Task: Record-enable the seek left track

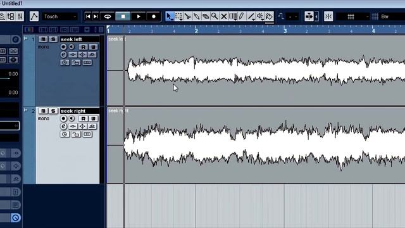Action: (63, 47)
